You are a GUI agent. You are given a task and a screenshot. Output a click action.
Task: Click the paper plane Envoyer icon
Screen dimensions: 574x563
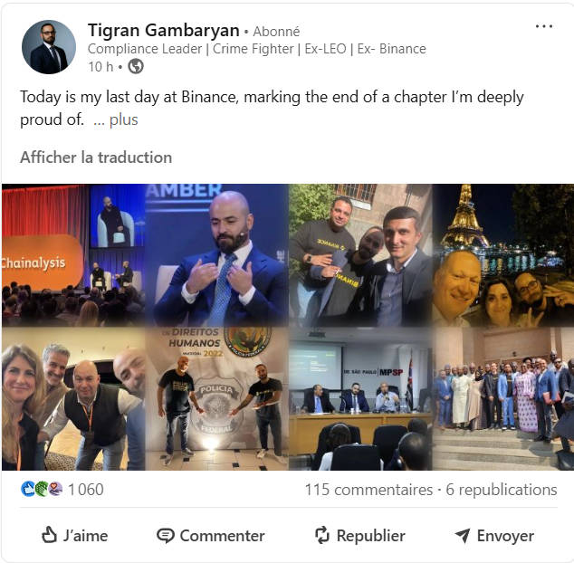click(463, 536)
